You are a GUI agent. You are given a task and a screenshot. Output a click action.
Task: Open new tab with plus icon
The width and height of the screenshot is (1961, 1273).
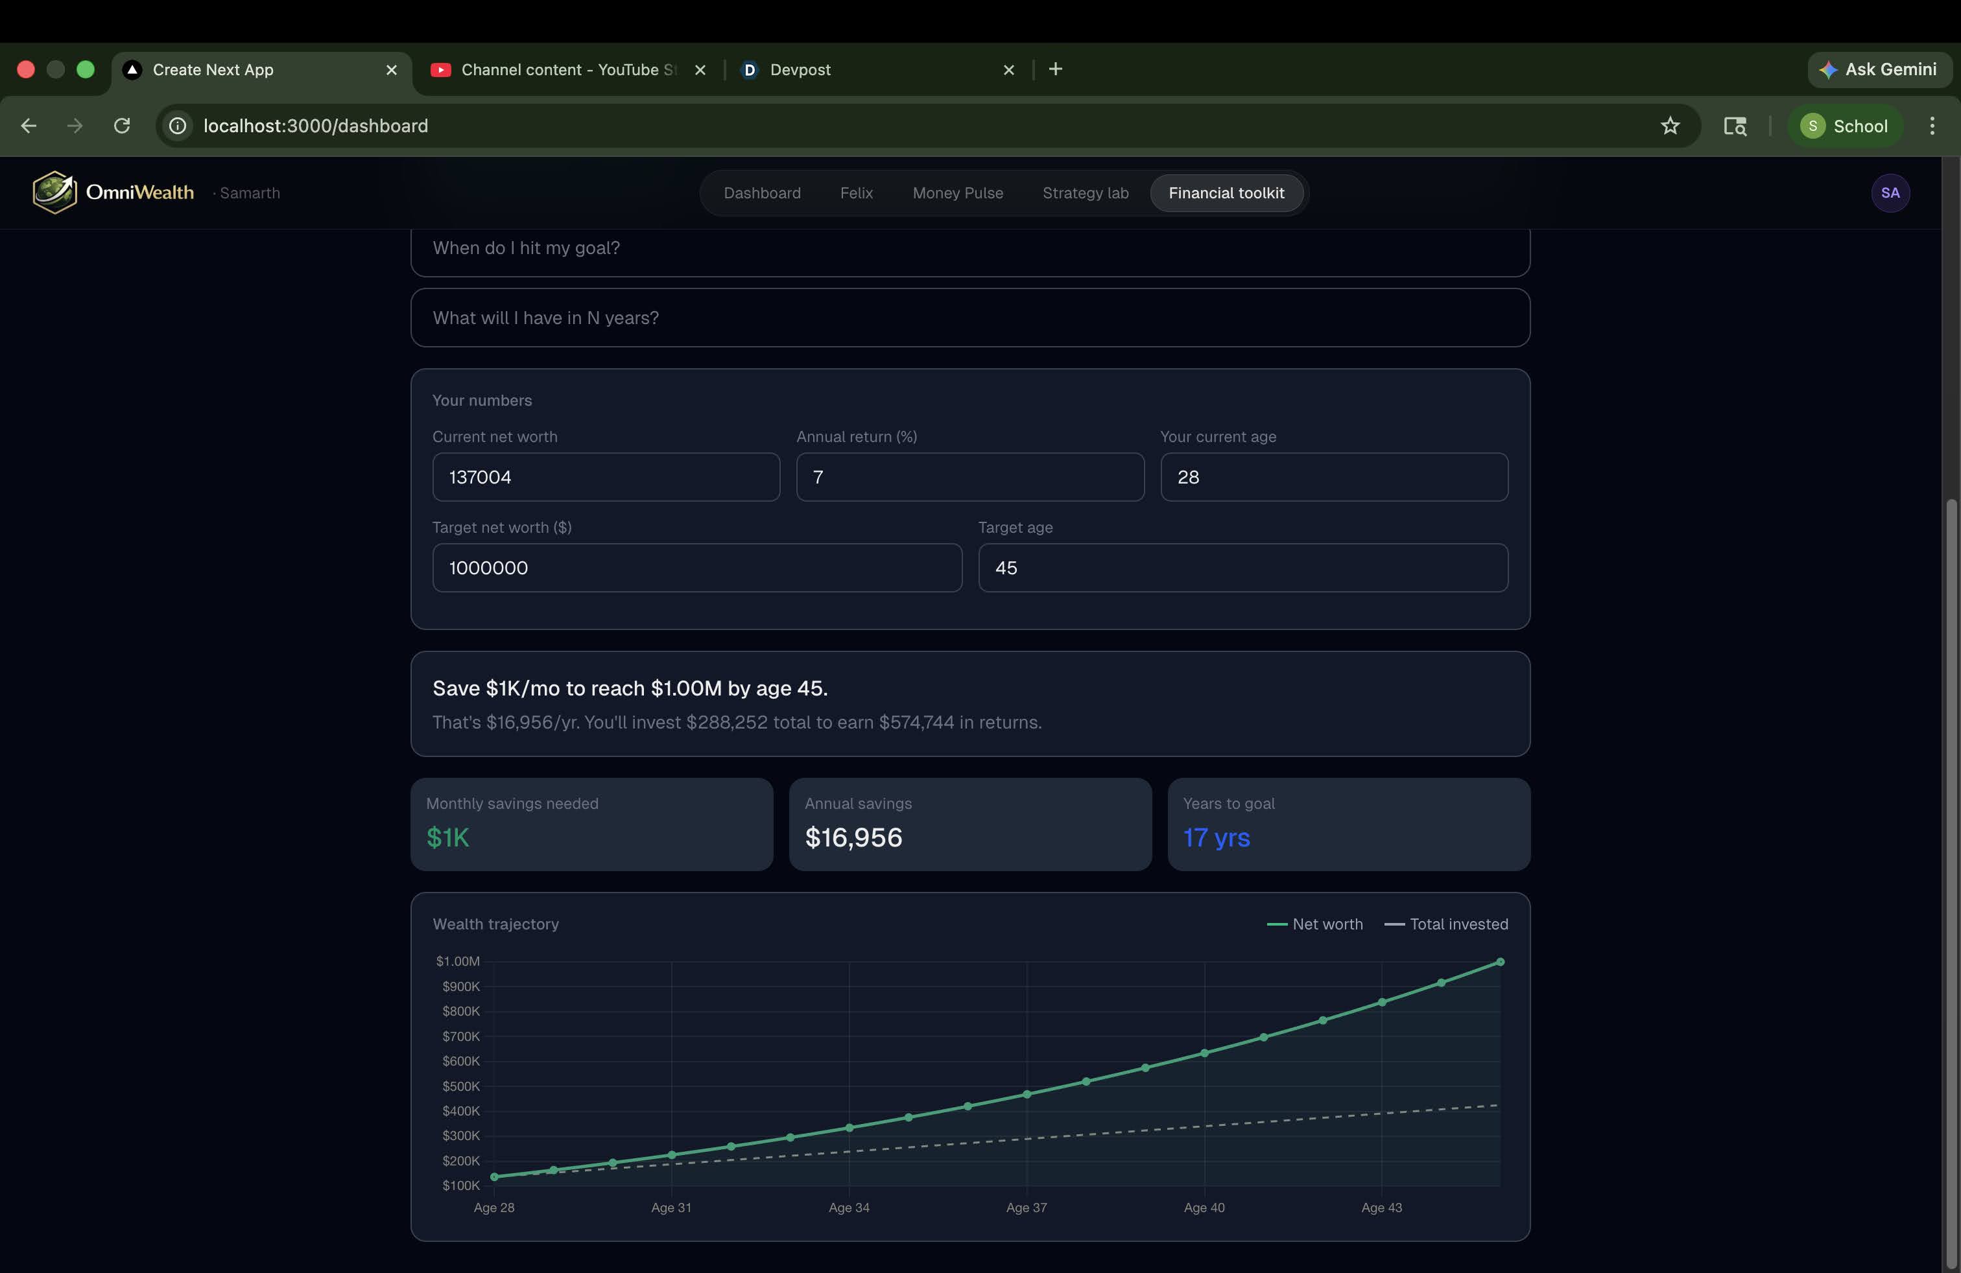[x=1054, y=69]
